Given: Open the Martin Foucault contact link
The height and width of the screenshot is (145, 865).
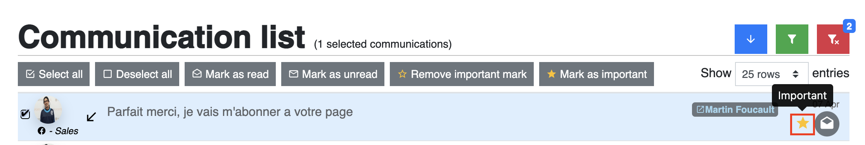Looking at the screenshot, I should (735, 110).
